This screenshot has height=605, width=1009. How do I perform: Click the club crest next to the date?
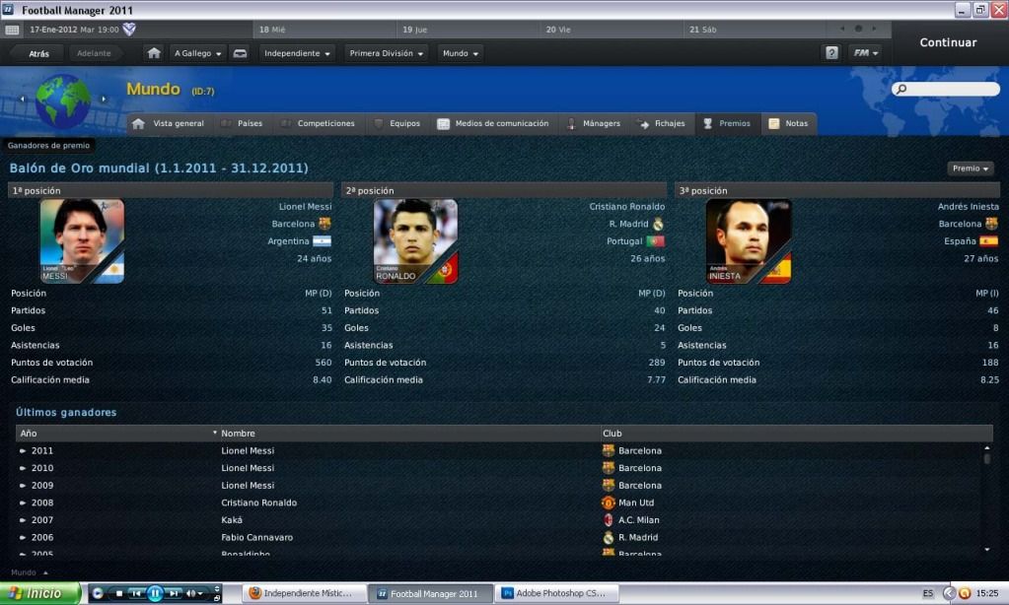(x=129, y=29)
